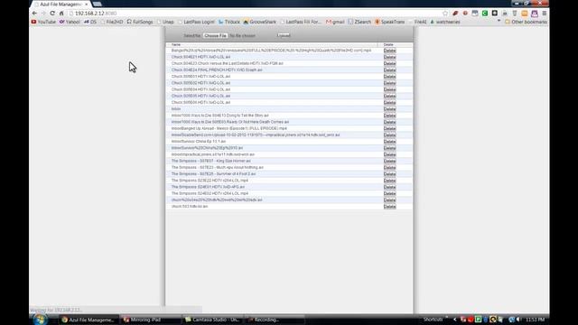This screenshot has width=578, height=325.
Task: Delete The Simpsons S07E07 King Size Homer
Action: (x=389, y=161)
